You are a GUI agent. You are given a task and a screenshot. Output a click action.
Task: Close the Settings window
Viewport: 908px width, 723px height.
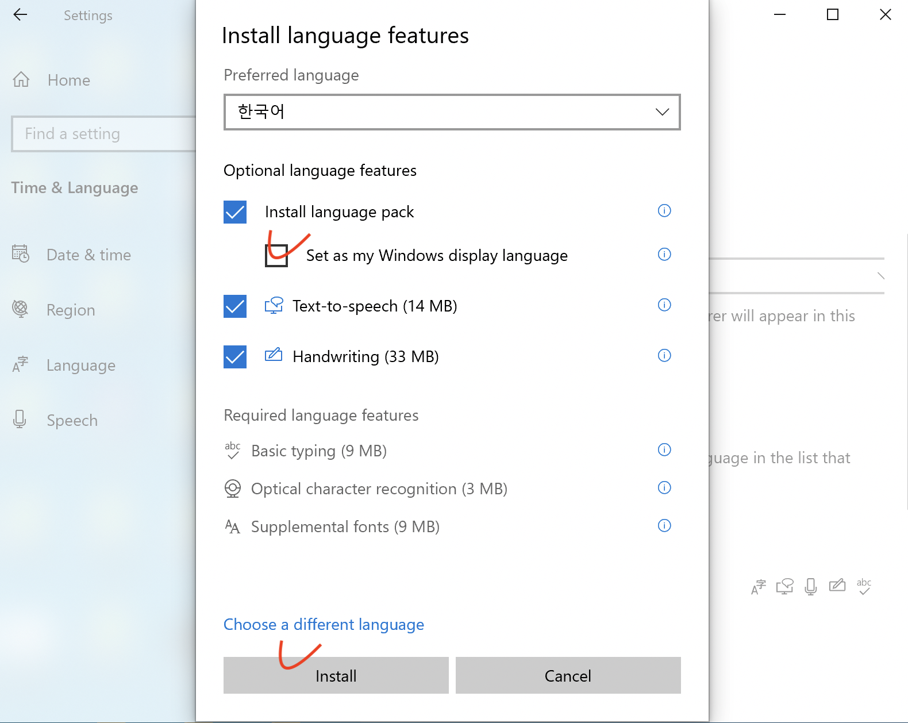click(886, 15)
